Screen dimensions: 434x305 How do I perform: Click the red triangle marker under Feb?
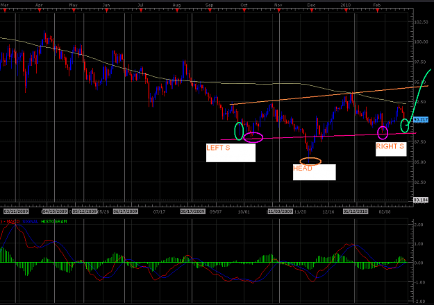point(378,11)
